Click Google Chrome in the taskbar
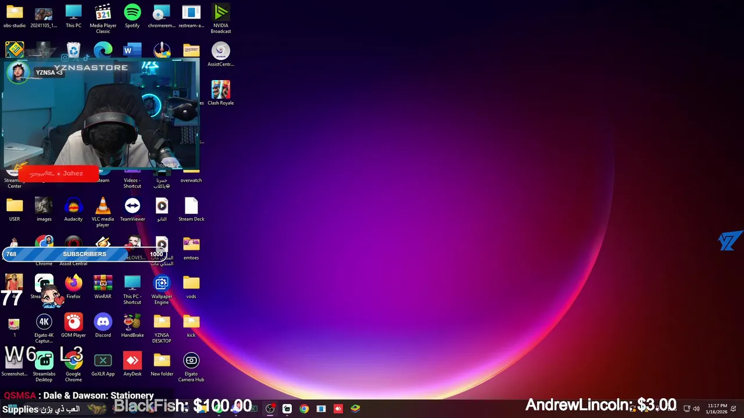The width and height of the screenshot is (744, 418). (304, 409)
